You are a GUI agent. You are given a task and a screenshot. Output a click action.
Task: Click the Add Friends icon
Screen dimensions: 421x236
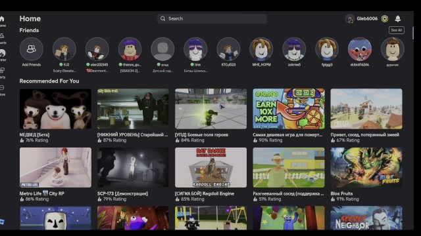[32, 49]
